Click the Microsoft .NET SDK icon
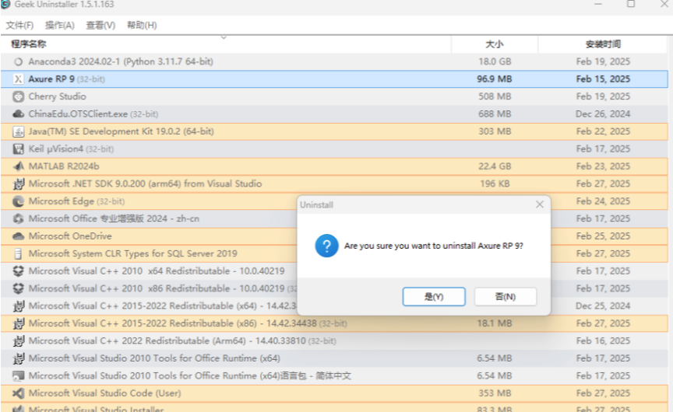The width and height of the screenshot is (673, 412). (x=18, y=183)
